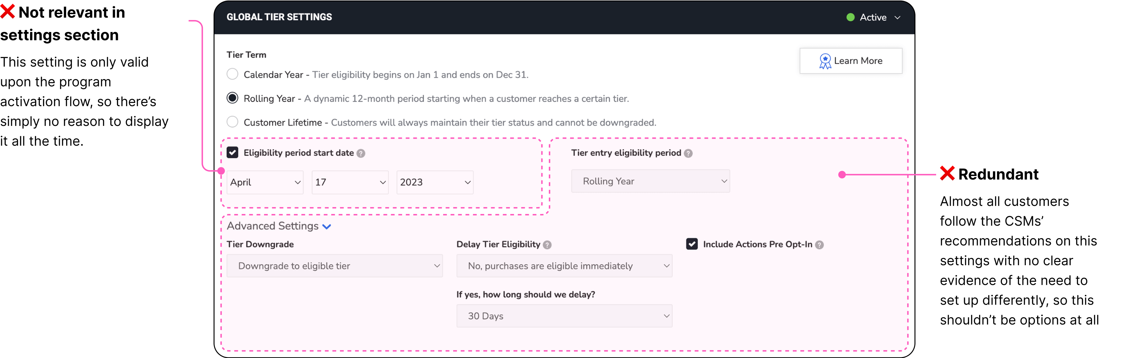Open the 30 Days delay selector
Image resolution: width=1129 pixels, height=358 pixels.
point(564,316)
